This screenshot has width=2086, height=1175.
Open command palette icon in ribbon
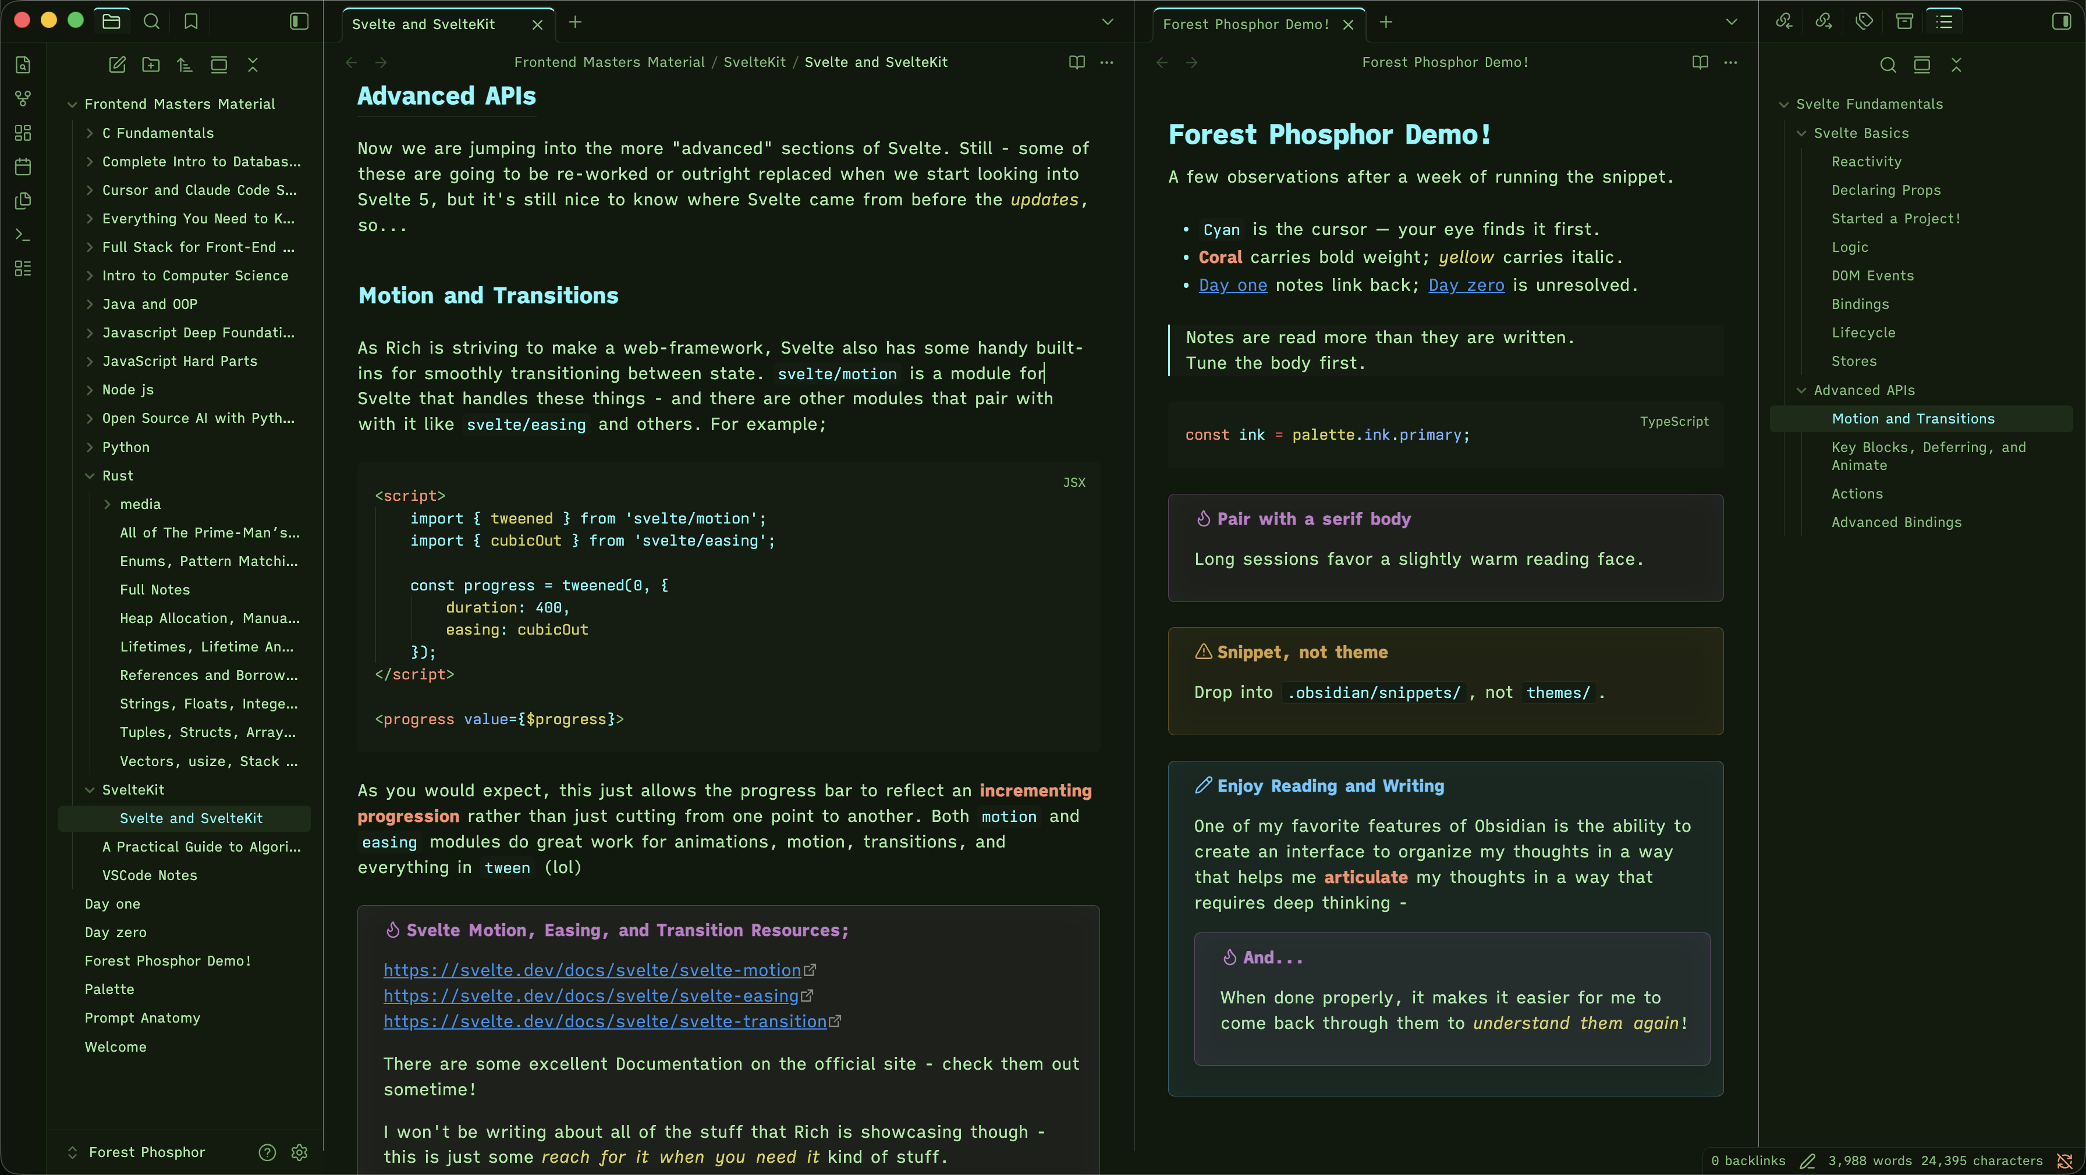23,234
